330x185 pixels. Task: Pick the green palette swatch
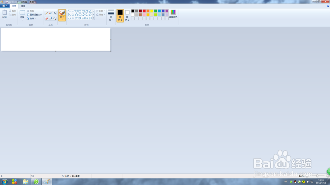[155, 11]
